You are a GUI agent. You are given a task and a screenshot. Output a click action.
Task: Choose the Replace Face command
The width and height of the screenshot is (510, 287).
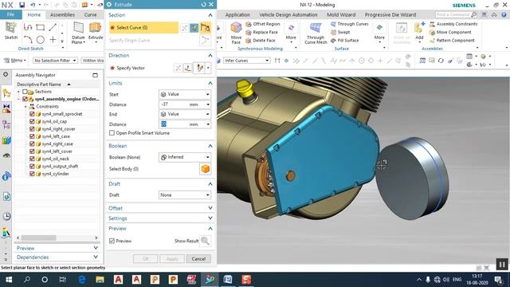click(x=262, y=32)
